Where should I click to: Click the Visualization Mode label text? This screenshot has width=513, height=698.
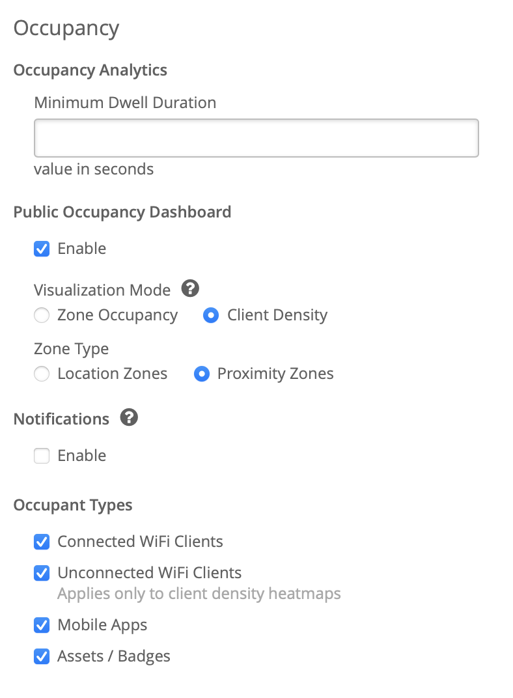pyautogui.click(x=102, y=290)
